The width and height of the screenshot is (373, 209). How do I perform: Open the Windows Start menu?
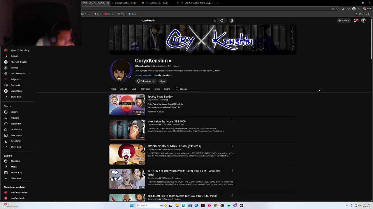click(x=132, y=206)
